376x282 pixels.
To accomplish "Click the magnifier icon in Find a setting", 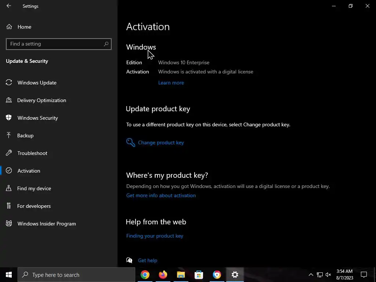I will click(106, 44).
